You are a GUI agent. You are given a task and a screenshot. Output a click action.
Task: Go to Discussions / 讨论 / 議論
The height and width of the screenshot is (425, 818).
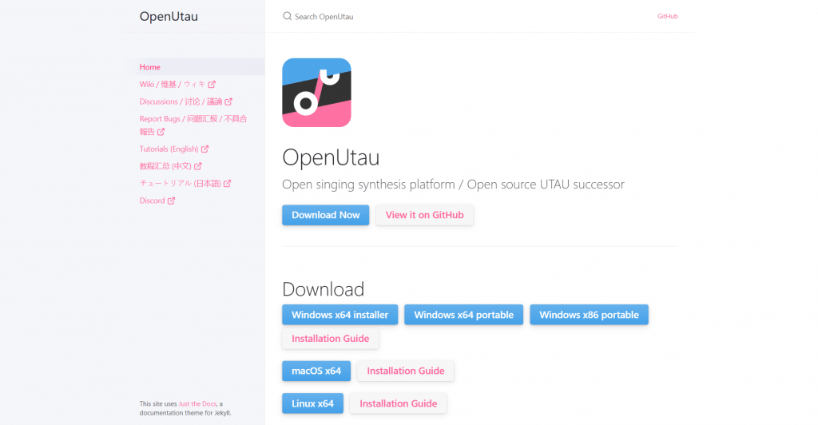[x=185, y=101]
